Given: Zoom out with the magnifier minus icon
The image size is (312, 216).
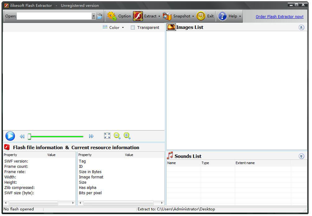Looking at the screenshot, I should coord(117,136).
